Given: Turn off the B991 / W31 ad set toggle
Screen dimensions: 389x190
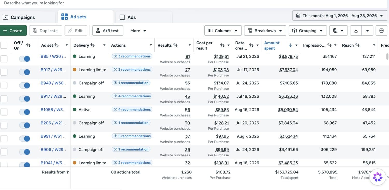Looking at the screenshot, I should click(25, 139).
